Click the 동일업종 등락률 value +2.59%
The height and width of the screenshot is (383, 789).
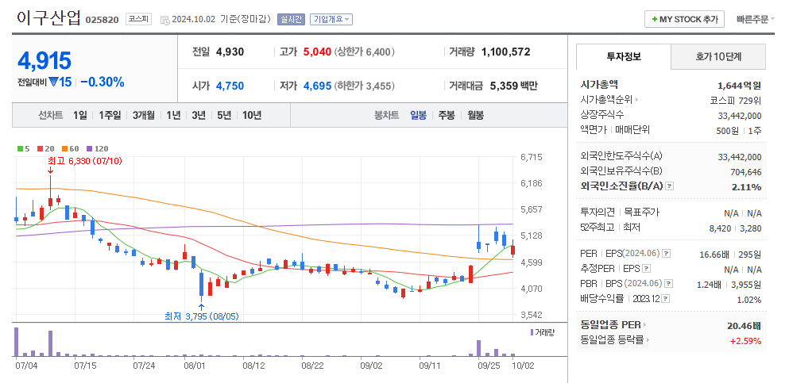pyautogui.click(x=745, y=341)
